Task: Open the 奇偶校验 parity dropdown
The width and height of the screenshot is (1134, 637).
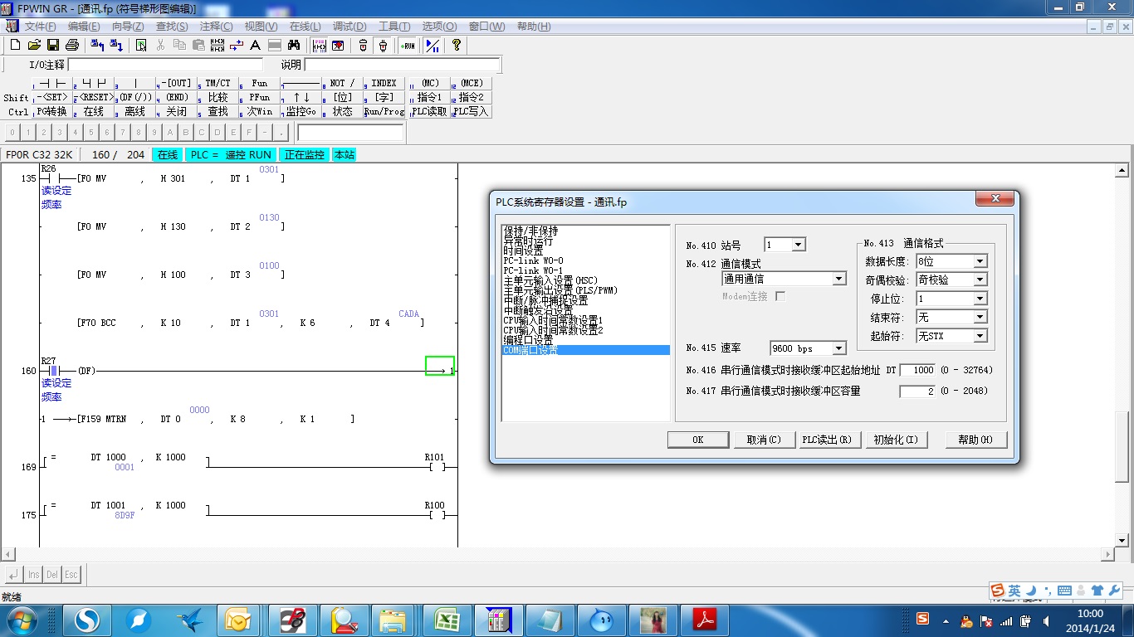Action: point(980,280)
